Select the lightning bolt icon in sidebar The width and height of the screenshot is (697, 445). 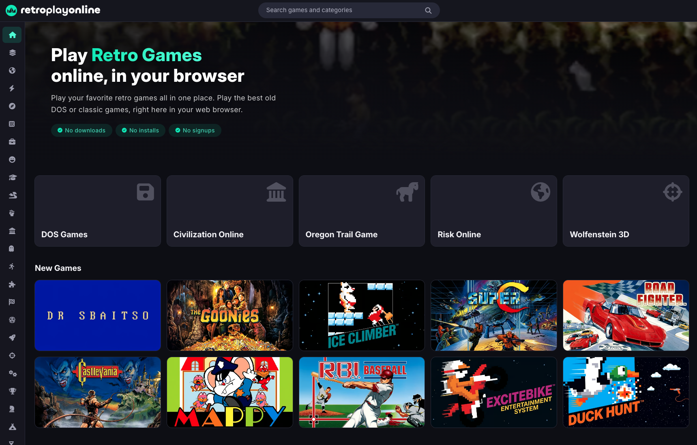click(12, 88)
